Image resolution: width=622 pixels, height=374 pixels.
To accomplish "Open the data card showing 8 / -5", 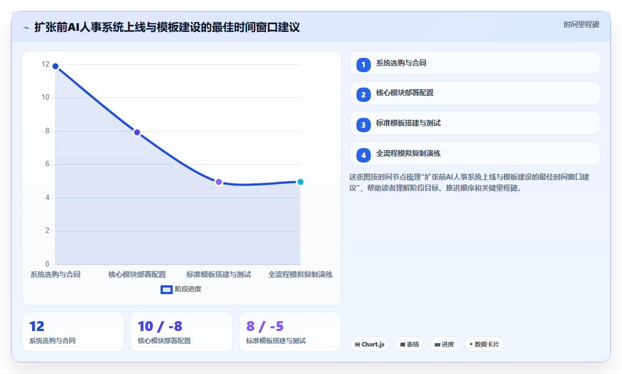I will coord(290,332).
